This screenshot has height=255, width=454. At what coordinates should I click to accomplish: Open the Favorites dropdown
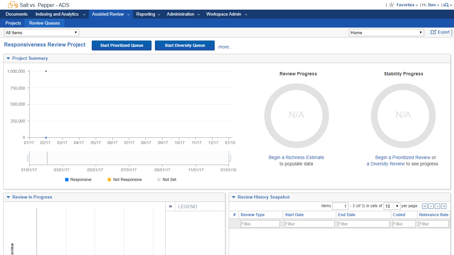(x=407, y=5)
